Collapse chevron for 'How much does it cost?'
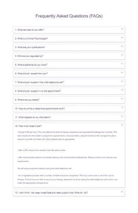This screenshot has width=138, height=213. coord(122,125)
